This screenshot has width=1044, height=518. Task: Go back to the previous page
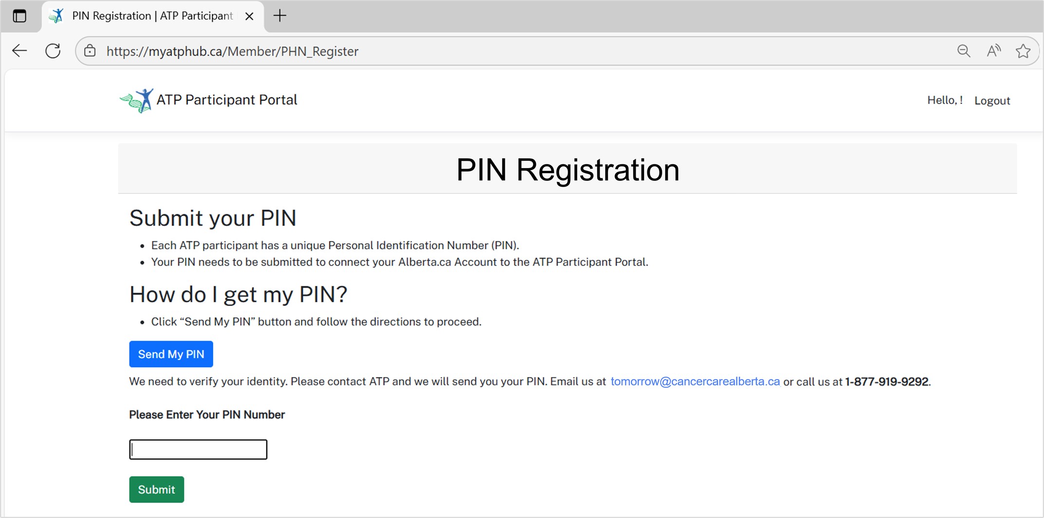19,51
